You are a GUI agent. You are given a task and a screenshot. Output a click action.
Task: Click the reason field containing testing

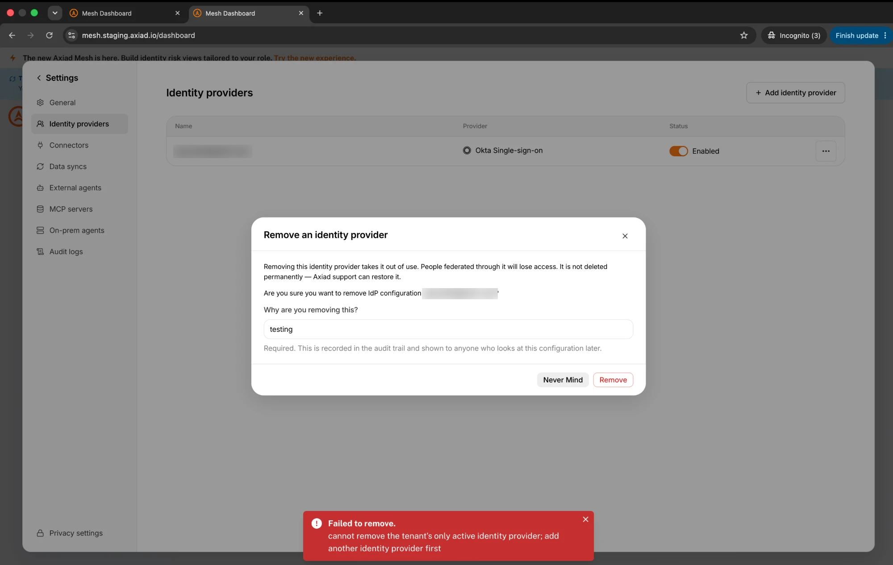448,329
